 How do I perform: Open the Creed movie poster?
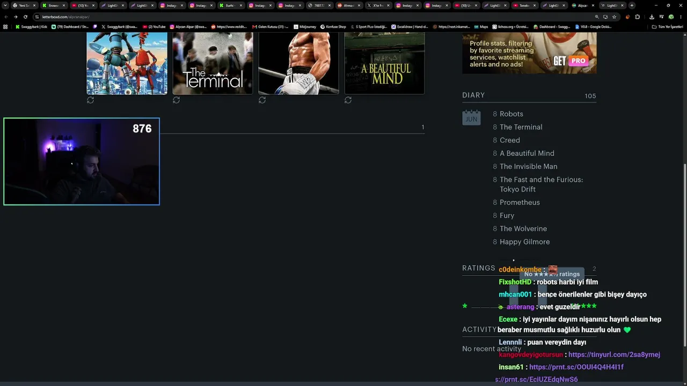298,63
